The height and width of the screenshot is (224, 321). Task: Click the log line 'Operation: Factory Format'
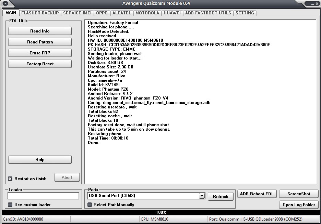(x=113, y=23)
